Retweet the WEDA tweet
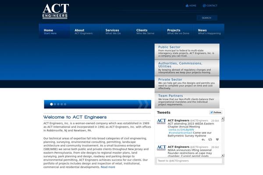The height and width of the screenshot is (175, 263). (x=210, y=140)
